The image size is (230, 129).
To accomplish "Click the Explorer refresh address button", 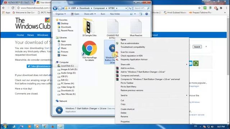I will pos(130,8).
